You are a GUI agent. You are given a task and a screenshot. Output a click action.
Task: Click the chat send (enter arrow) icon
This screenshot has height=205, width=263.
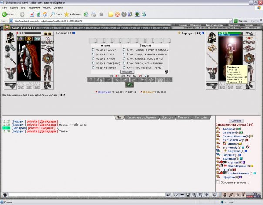[x=168, y=195]
